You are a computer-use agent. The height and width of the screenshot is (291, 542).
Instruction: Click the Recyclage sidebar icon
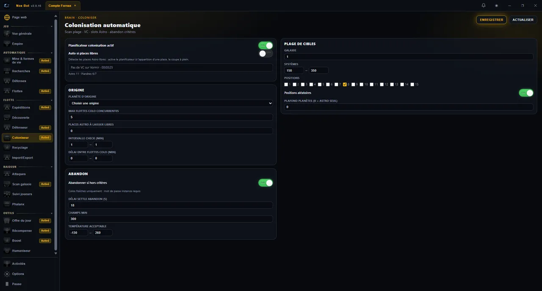point(7,148)
